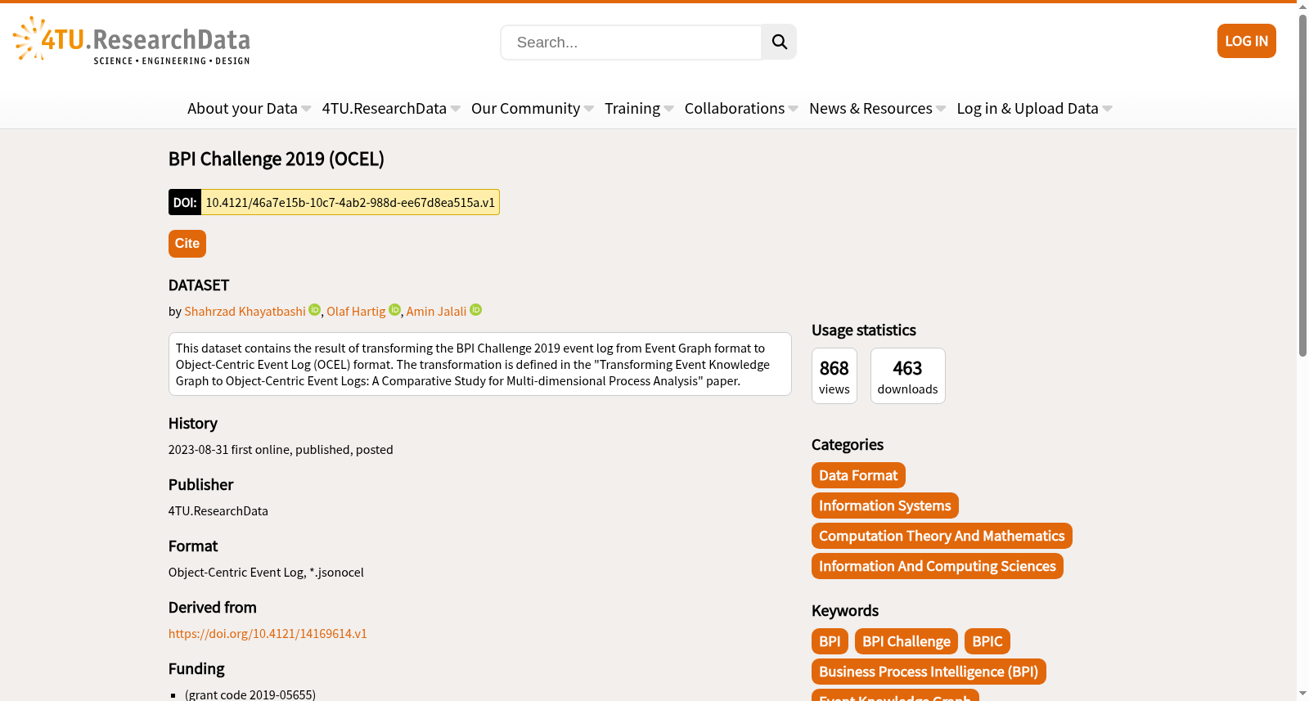The image size is (1309, 701).
Task: Expand the Collaborations menu
Action: tap(741, 109)
